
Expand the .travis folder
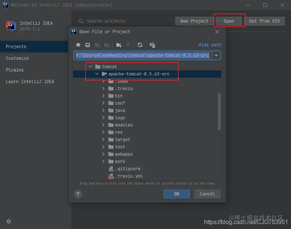click(103, 89)
